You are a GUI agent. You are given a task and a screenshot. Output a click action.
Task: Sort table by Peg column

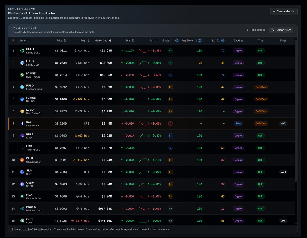pyautogui.click(x=85, y=40)
